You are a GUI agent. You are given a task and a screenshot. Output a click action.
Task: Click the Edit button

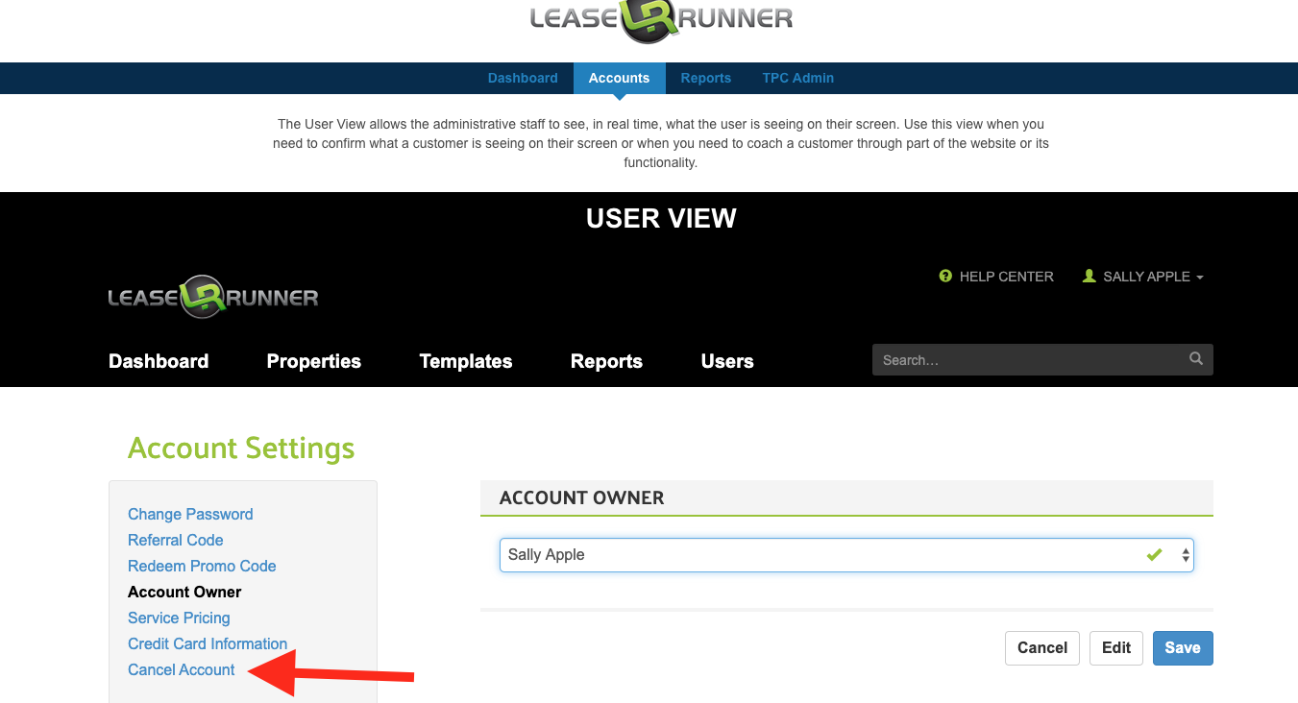pos(1115,647)
